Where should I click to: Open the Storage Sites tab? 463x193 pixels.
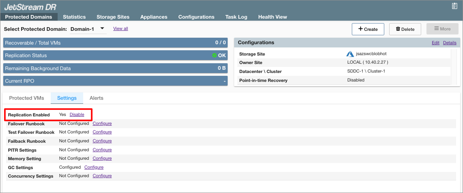click(113, 17)
